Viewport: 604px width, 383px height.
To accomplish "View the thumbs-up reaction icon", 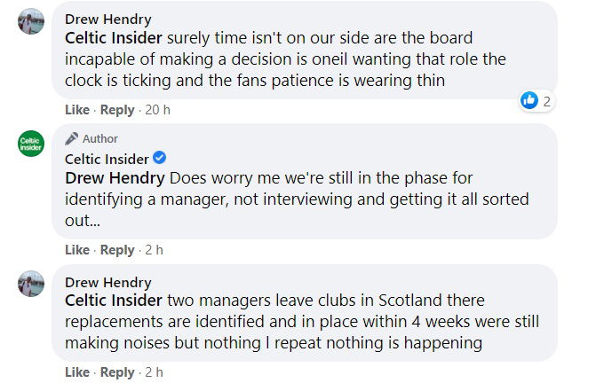I will 529,101.
